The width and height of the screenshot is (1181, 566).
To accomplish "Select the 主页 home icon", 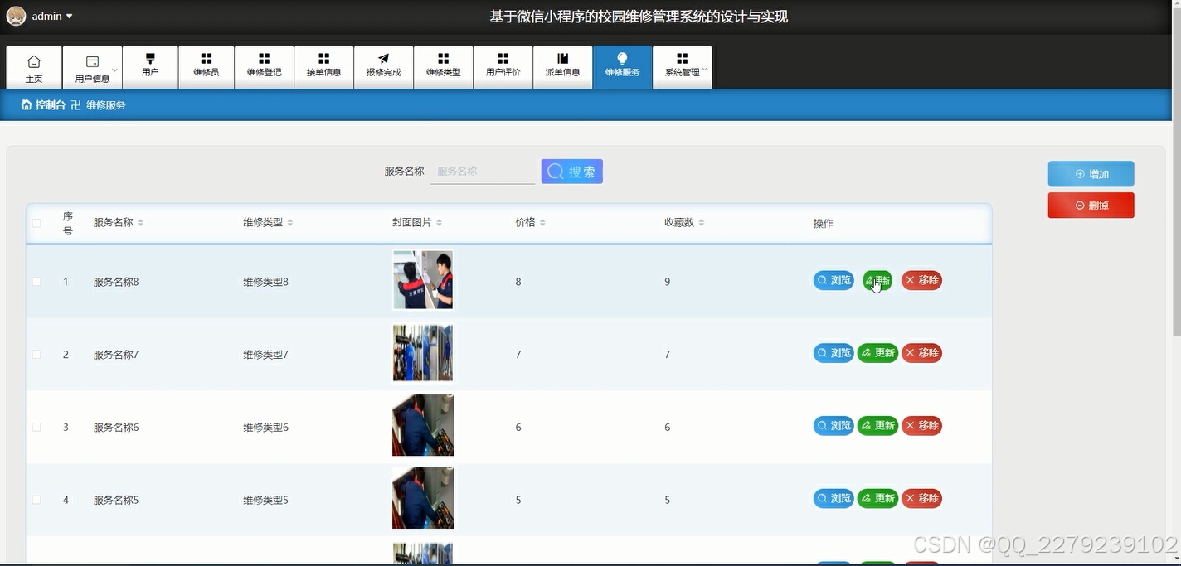I will (x=34, y=60).
